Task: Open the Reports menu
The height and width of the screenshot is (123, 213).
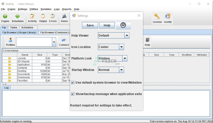Action: [x=67, y=9]
